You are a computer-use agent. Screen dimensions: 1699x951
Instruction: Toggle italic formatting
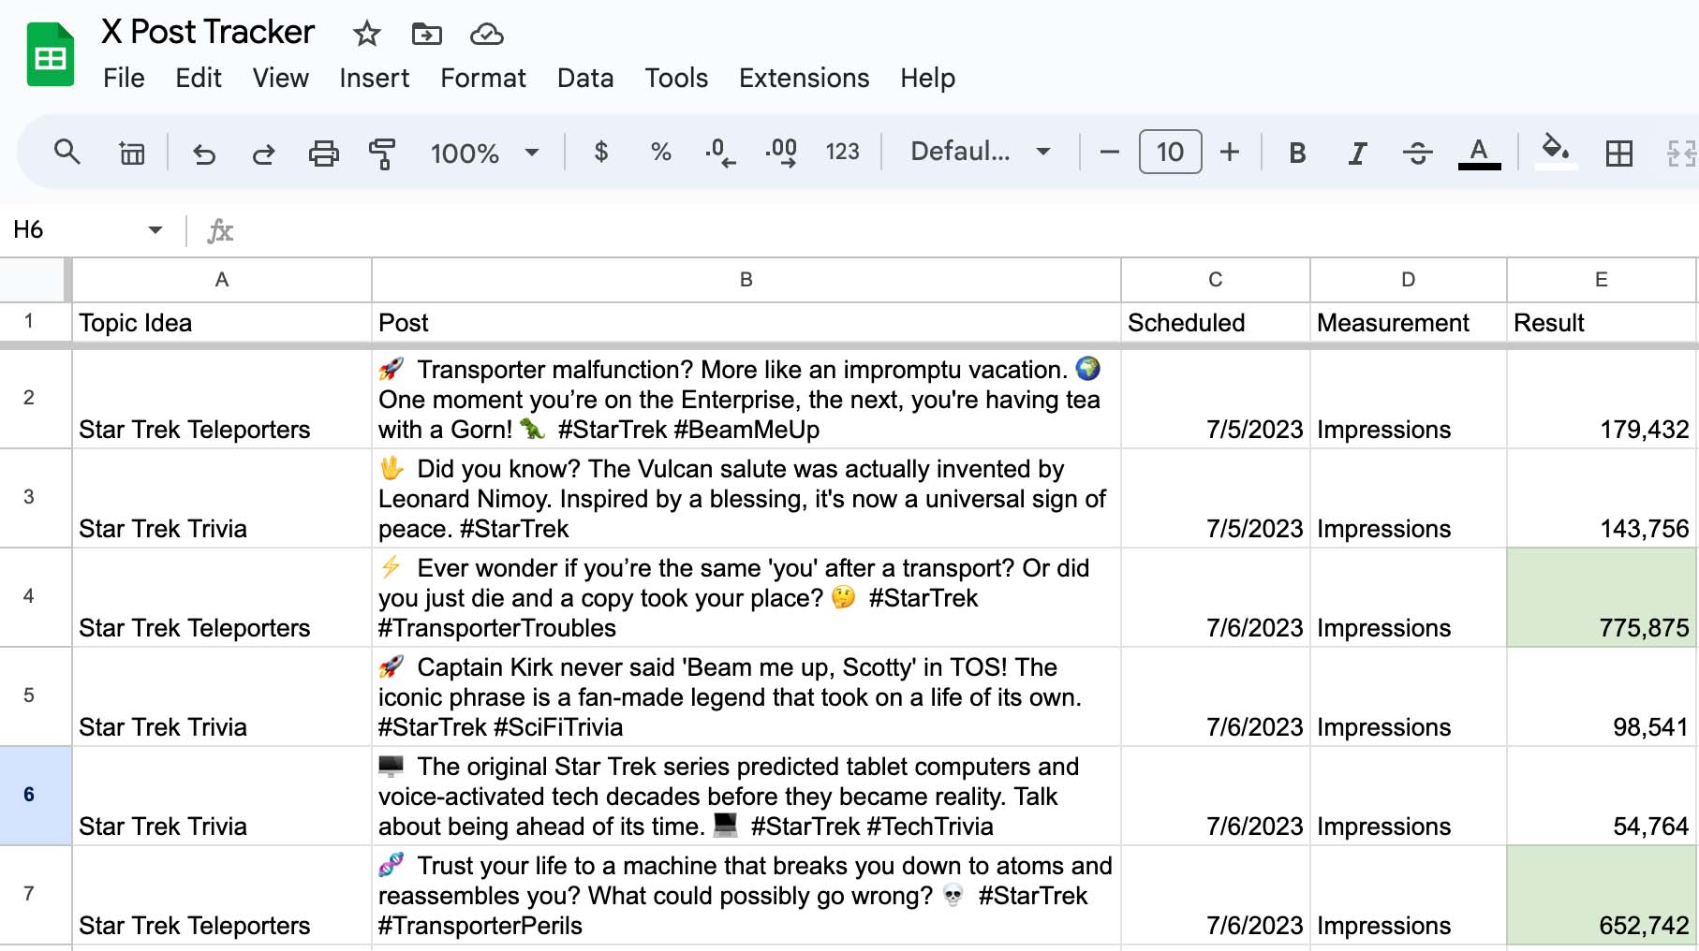tap(1357, 153)
